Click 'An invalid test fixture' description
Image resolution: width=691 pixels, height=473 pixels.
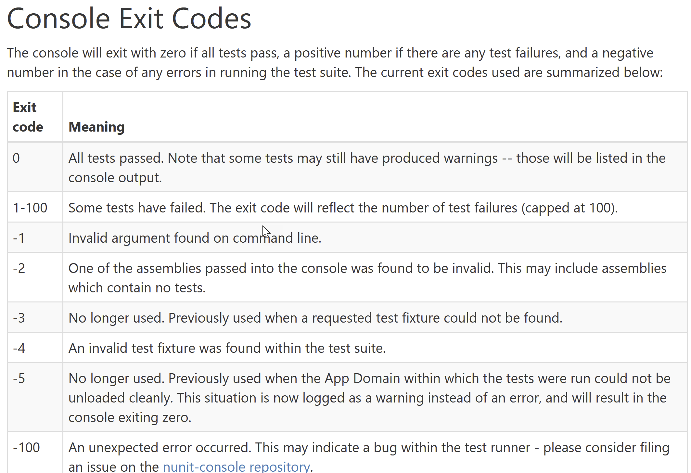227,348
